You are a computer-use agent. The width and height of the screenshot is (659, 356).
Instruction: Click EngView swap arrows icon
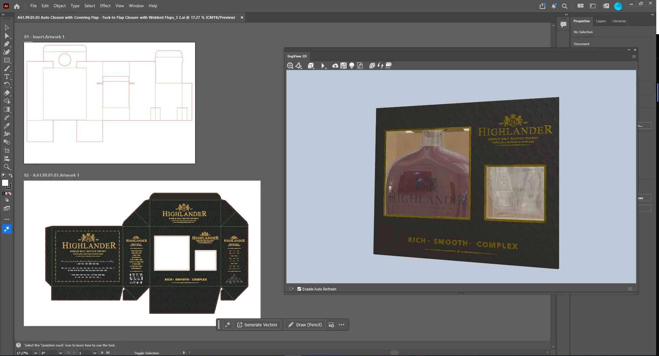tap(380, 66)
